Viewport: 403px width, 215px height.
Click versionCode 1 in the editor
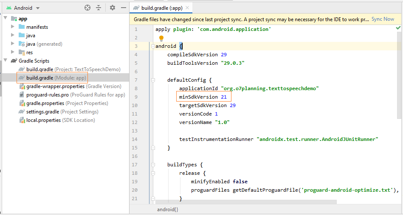[198, 114]
